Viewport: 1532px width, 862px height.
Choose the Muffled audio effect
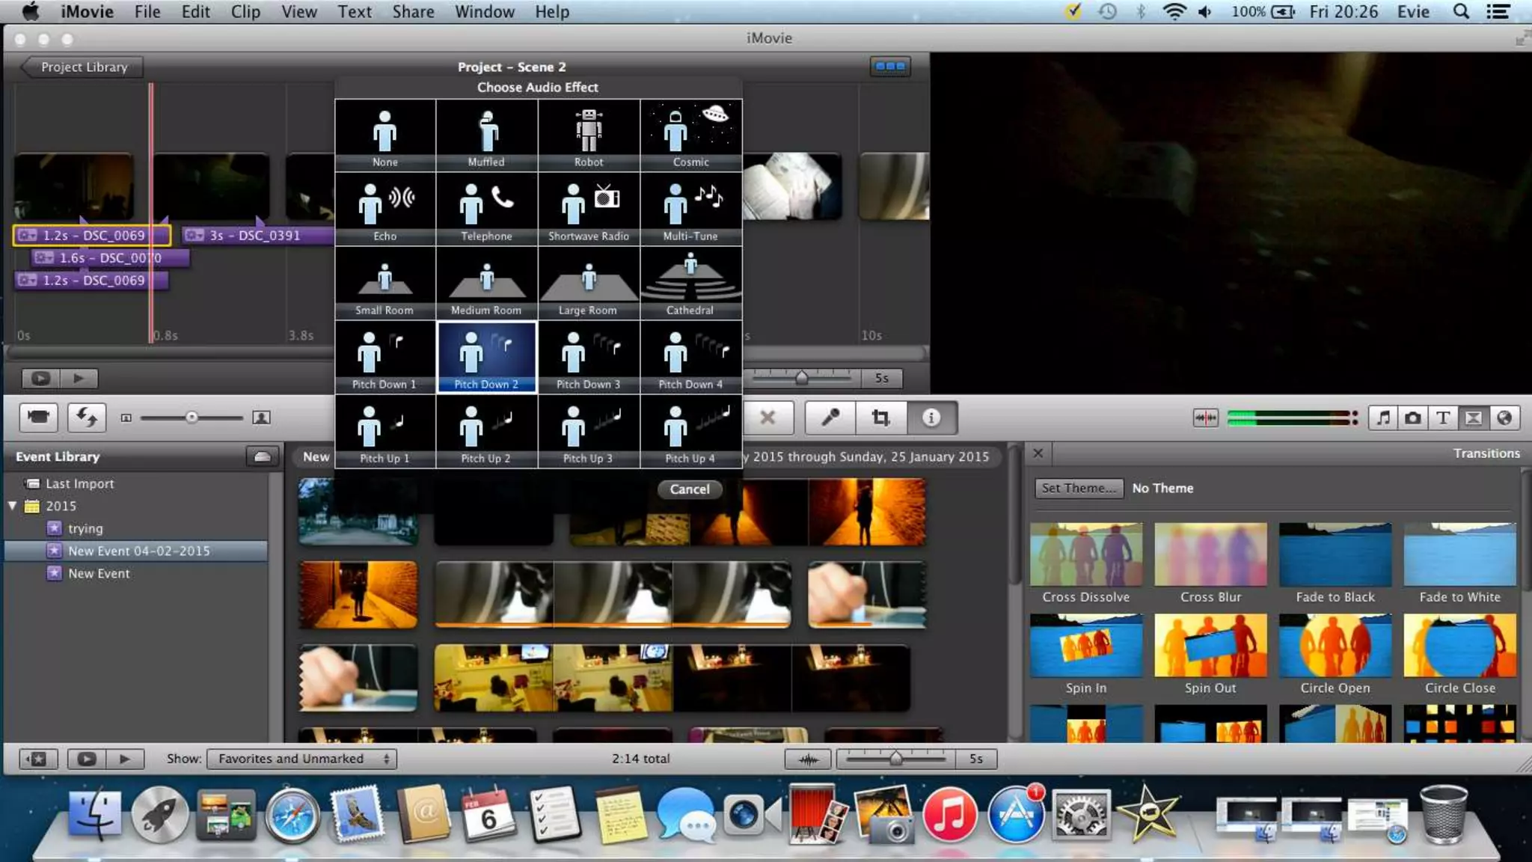point(486,135)
